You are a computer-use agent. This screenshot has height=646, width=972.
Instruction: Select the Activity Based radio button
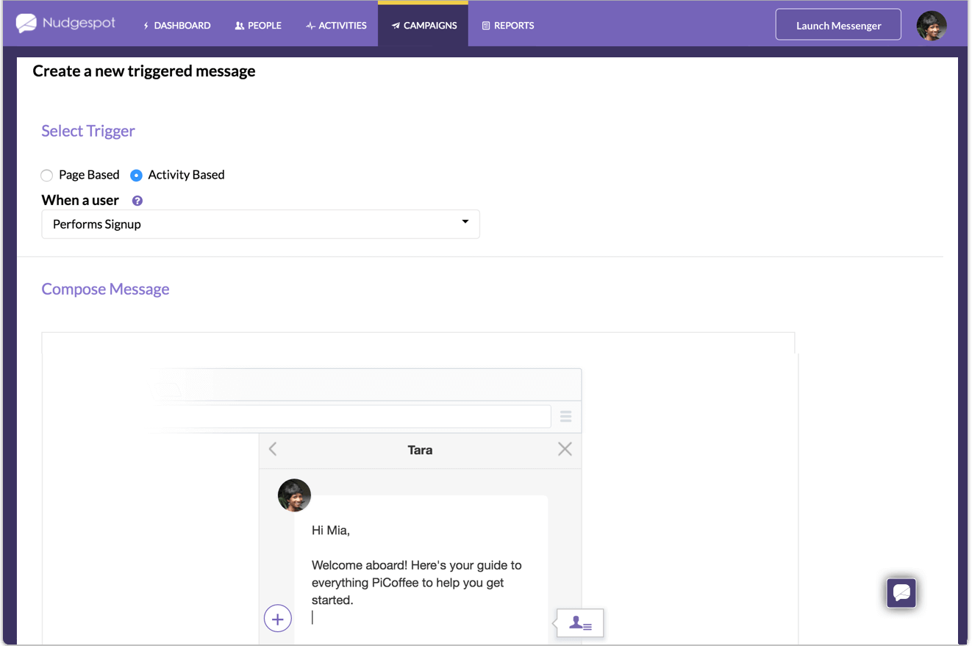coord(136,175)
